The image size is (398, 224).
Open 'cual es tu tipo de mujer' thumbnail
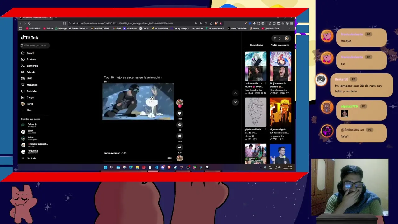coord(256,66)
